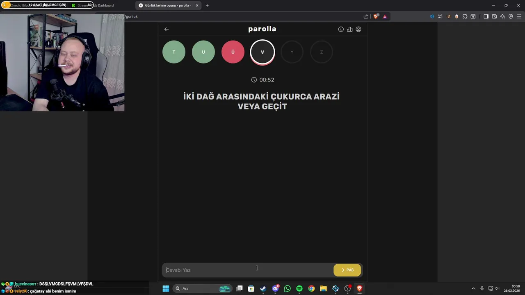Focus the Cevabı Yaz answer field
The image size is (525, 295).
pyautogui.click(x=248, y=270)
